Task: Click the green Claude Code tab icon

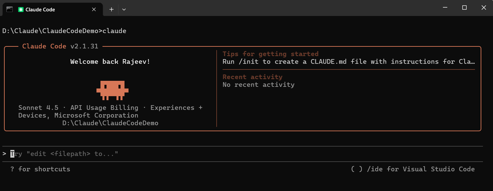Action: (21, 10)
